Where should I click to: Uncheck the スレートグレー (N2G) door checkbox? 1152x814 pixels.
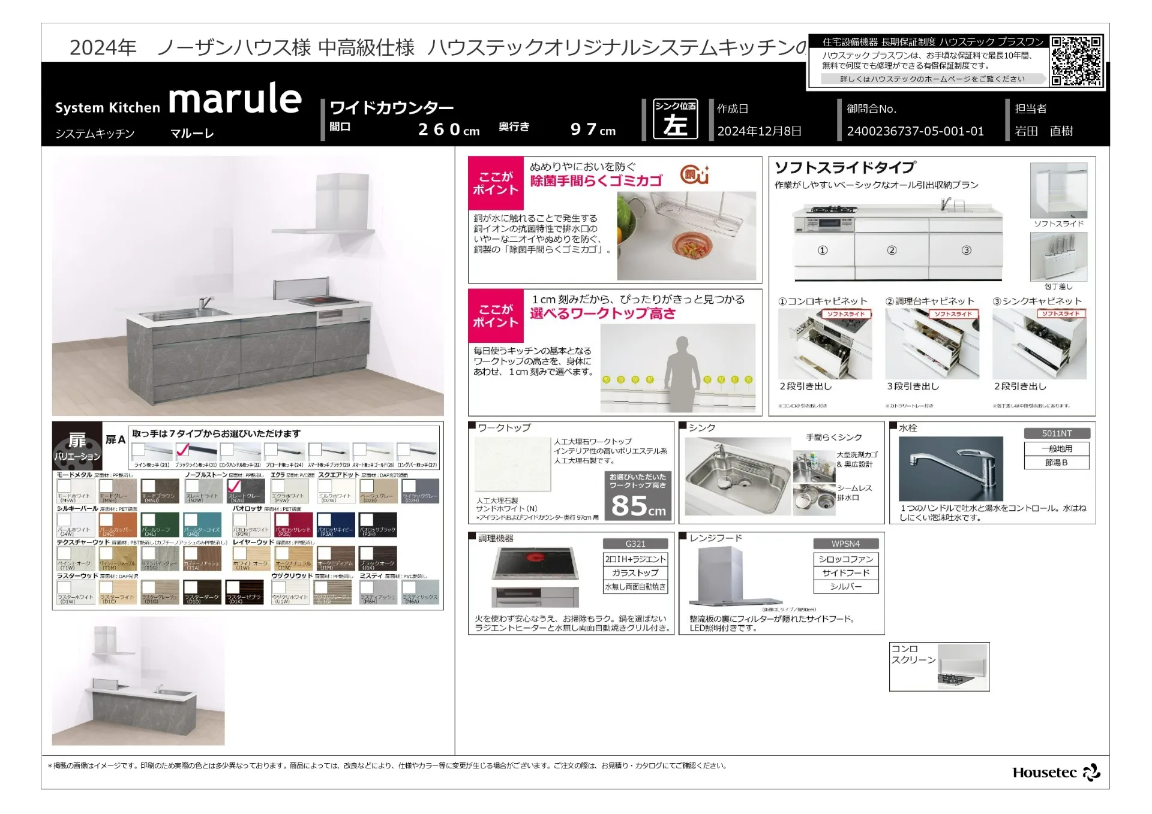tap(235, 486)
